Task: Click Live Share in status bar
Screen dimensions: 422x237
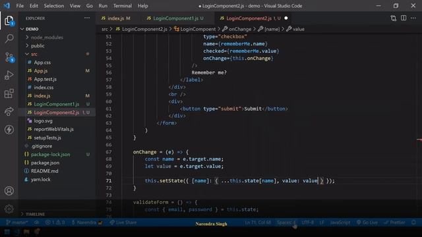Action: [x=123, y=223]
